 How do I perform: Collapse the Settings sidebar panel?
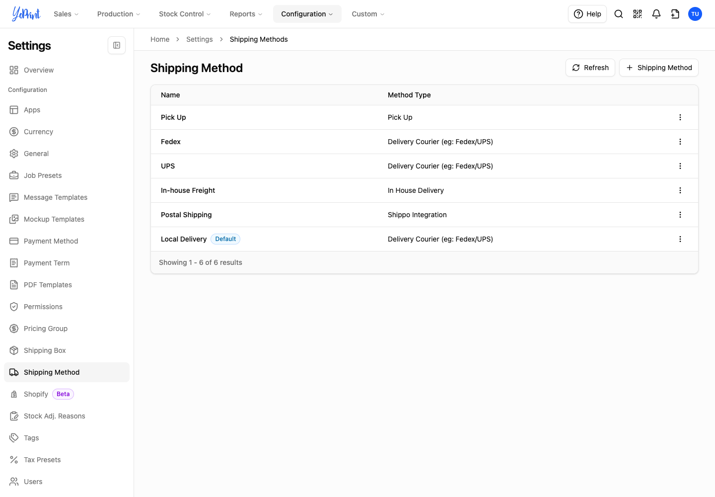pyautogui.click(x=117, y=45)
